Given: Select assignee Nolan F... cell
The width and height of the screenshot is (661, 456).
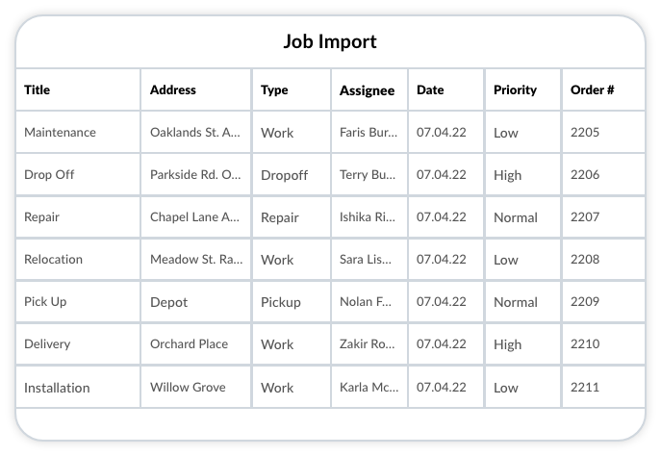Looking at the screenshot, I should click(366, 302).
